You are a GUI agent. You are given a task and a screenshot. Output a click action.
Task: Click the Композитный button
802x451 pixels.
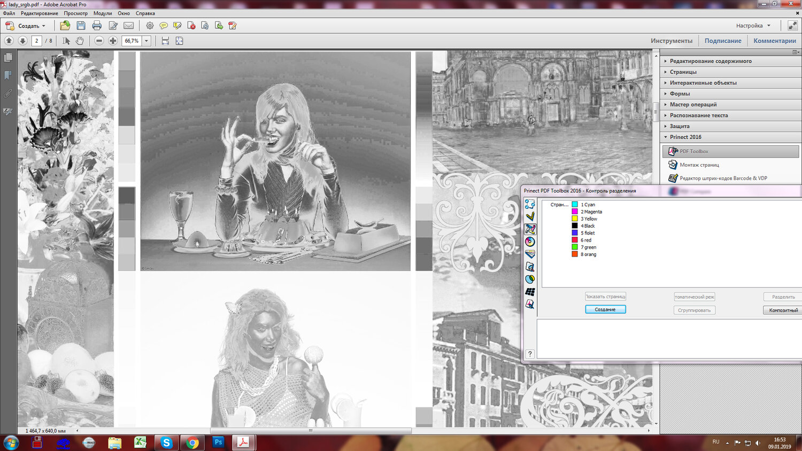pyautogui.click(x=783, y=310)
